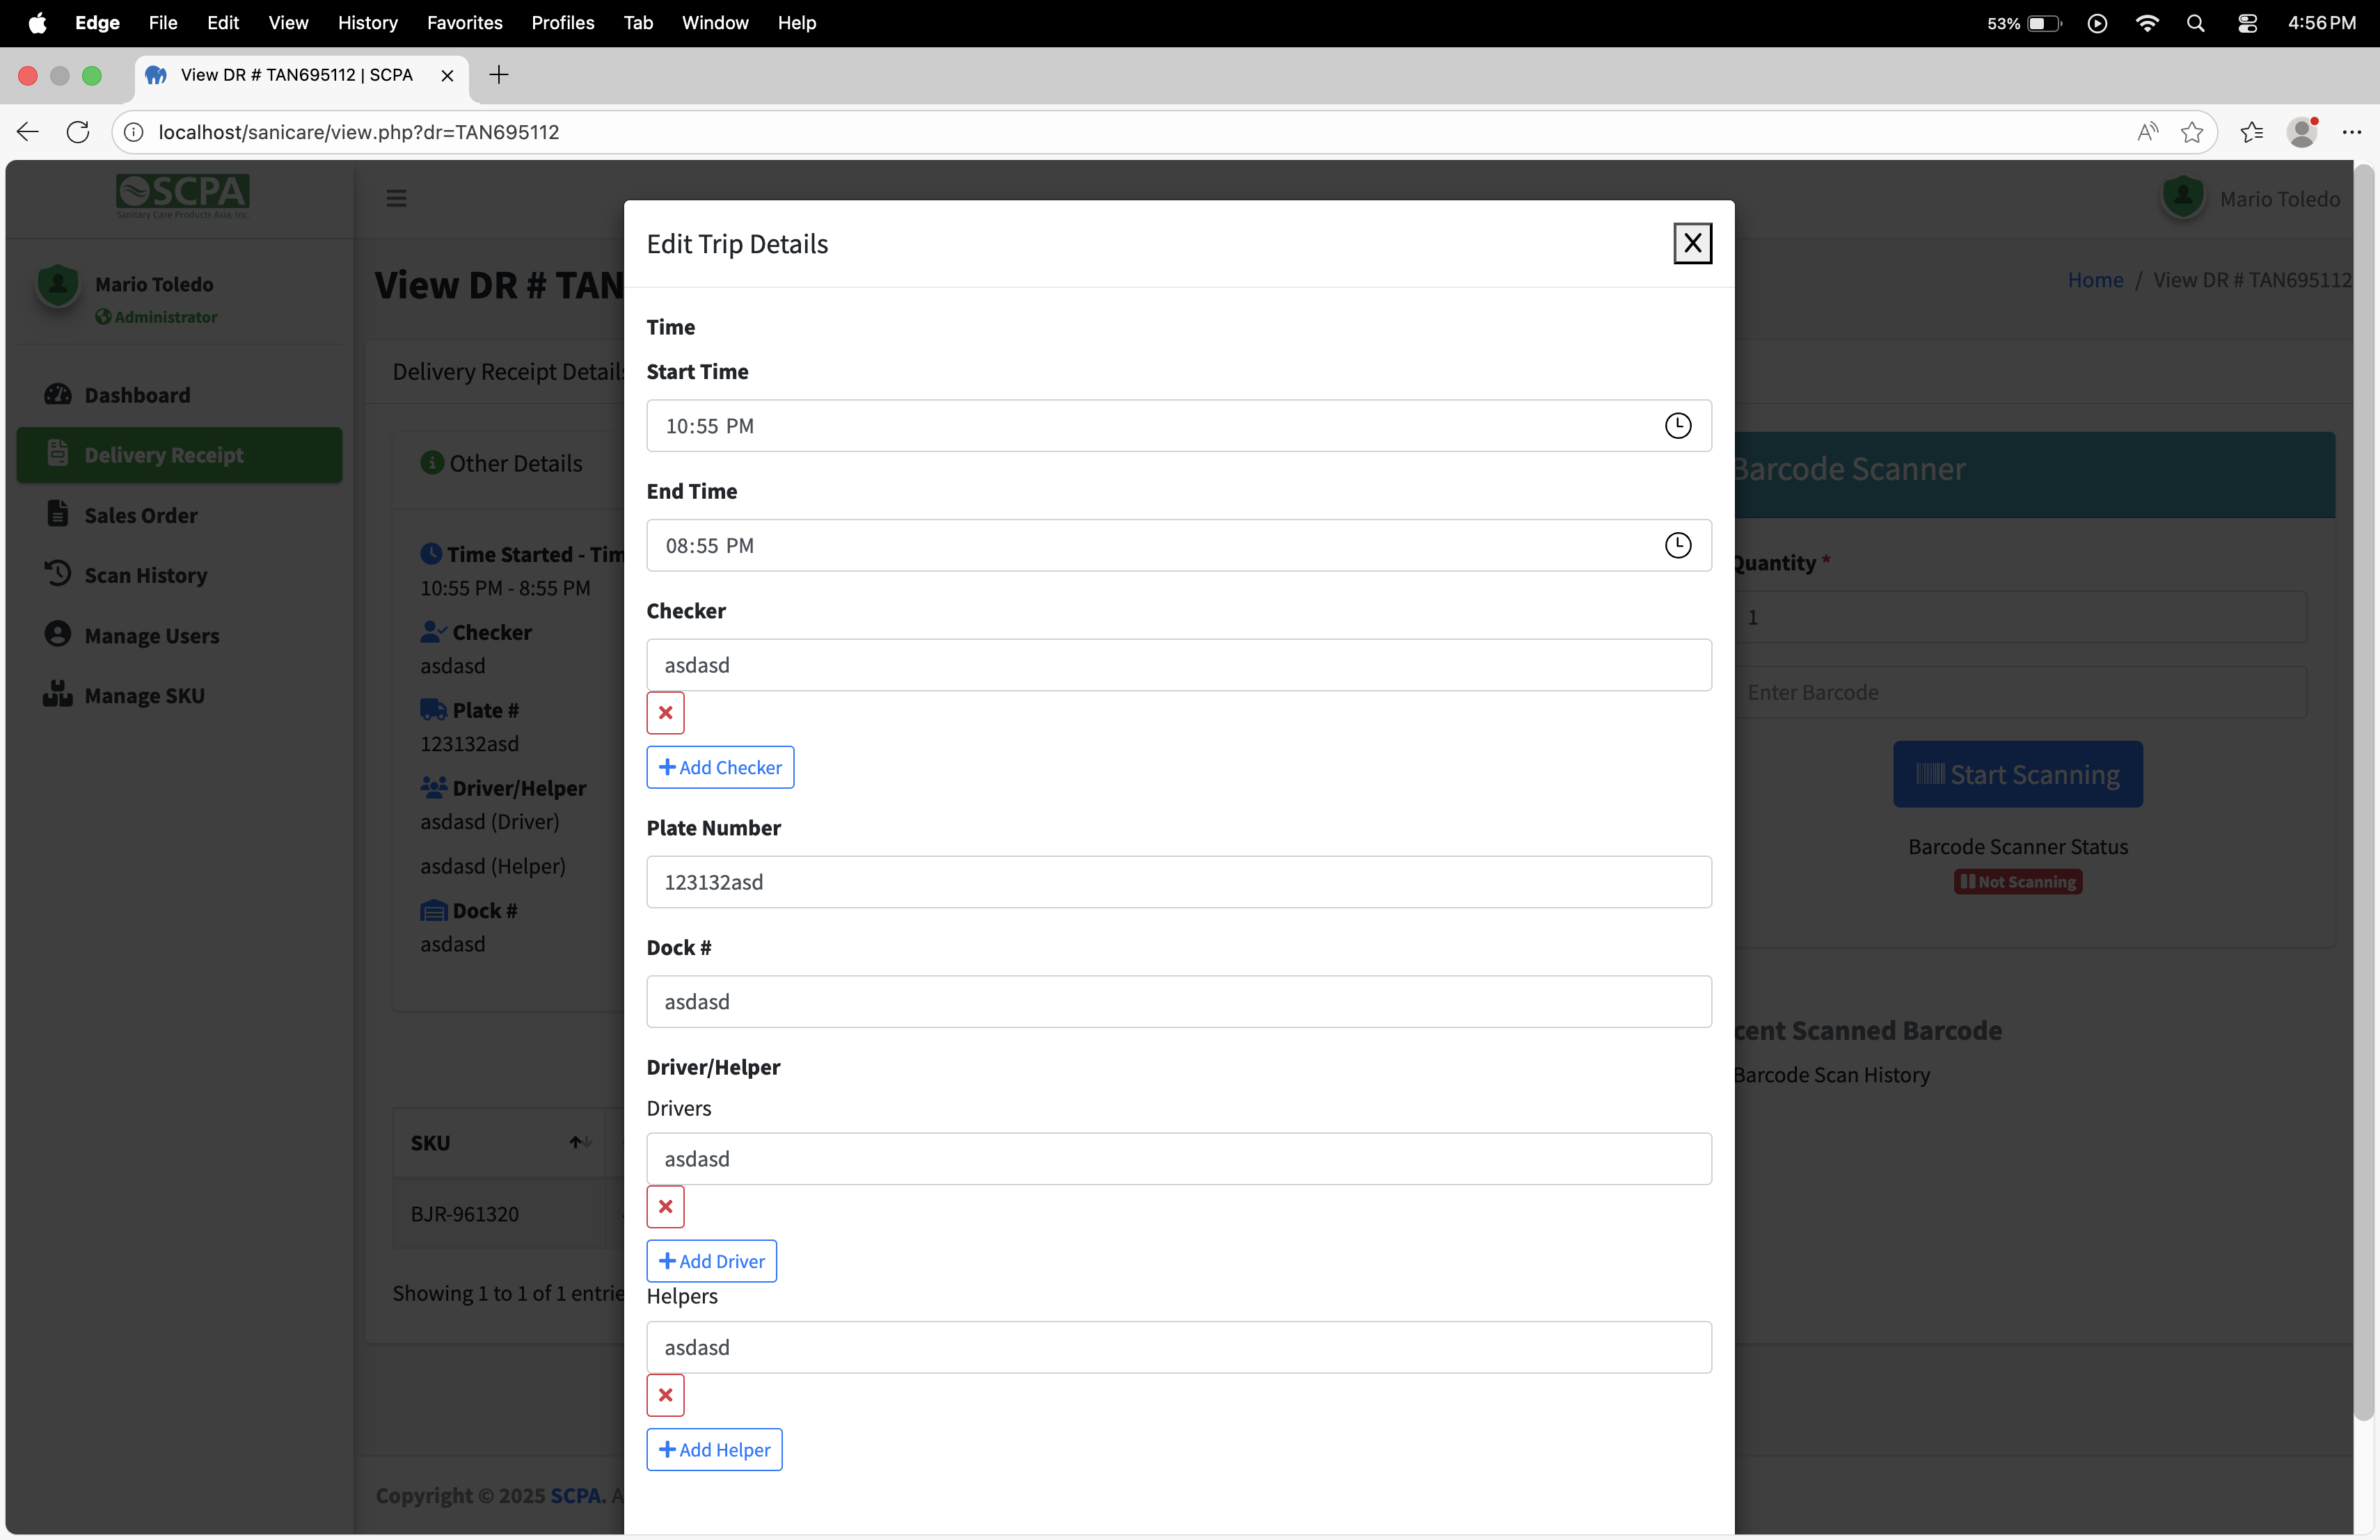The height and width of the screenshot is (1540, 2380).
Task: Click into the Dock # field
Action: pos(1178,1002)
